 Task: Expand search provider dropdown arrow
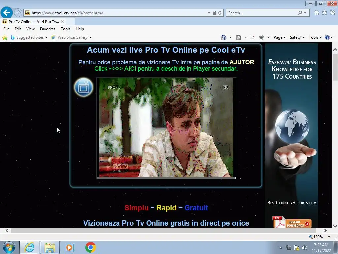(x=305, y=13)
